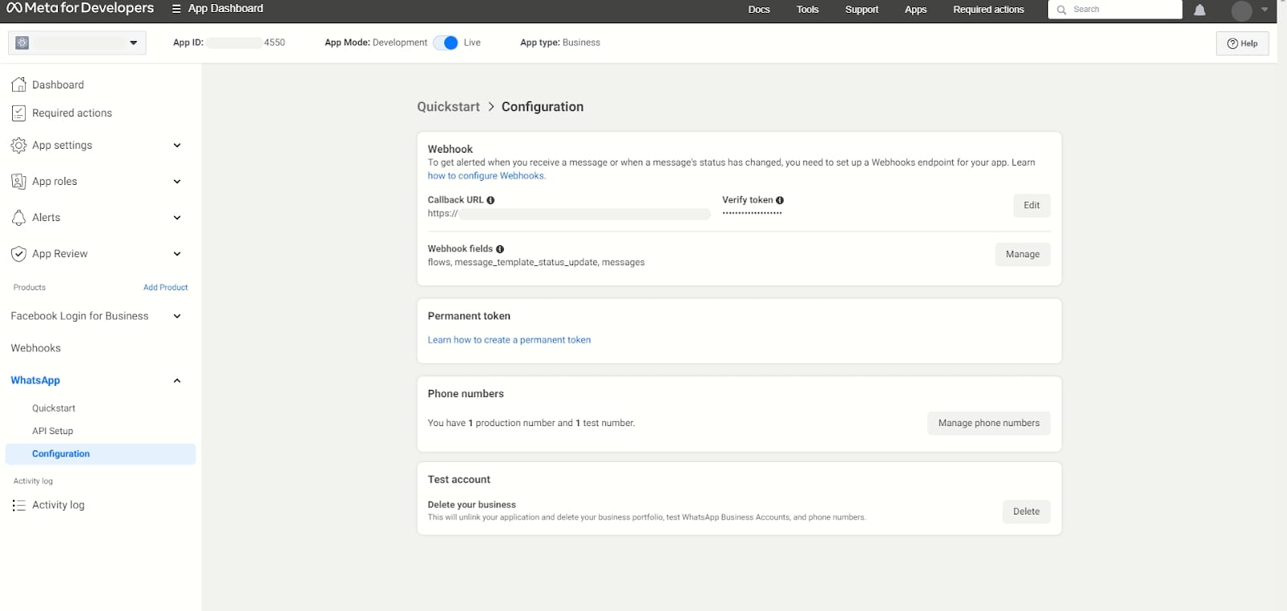
Task: Click the Webhook fields info icon
Action: 500,249
